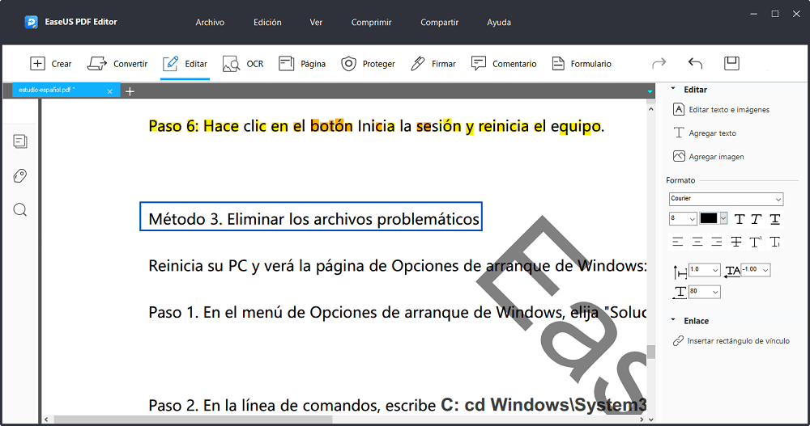Click the vertical scrollbar up arrow

click(651, 109)
